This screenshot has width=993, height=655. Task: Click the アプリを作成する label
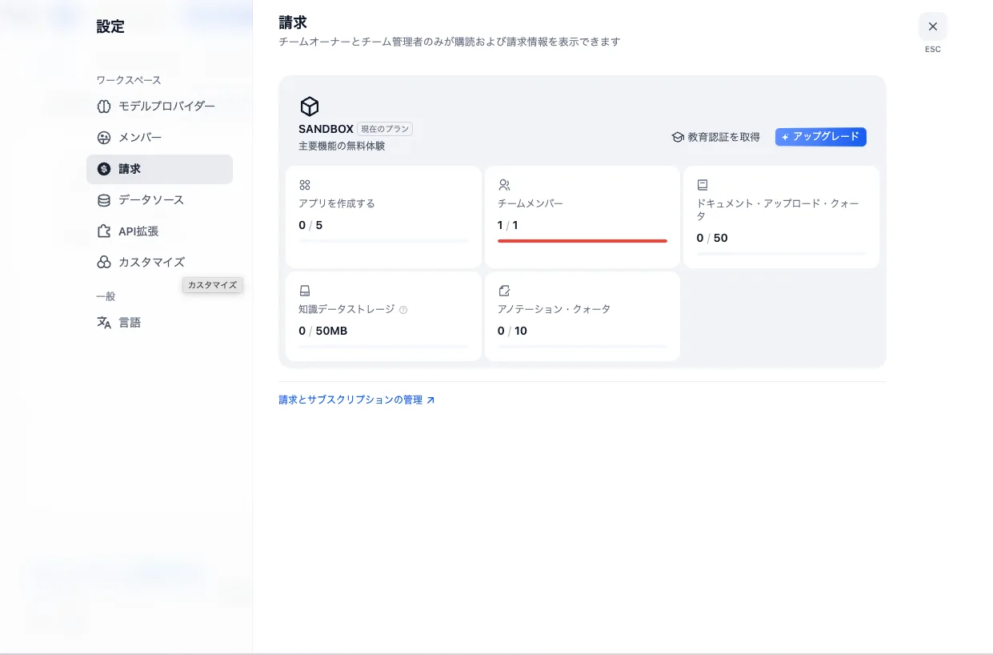pos(337,203)
